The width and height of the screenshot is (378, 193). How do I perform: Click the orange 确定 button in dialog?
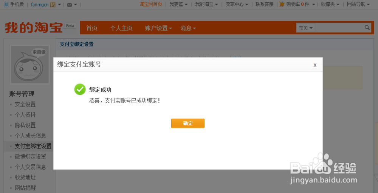(x=188, y=124)
